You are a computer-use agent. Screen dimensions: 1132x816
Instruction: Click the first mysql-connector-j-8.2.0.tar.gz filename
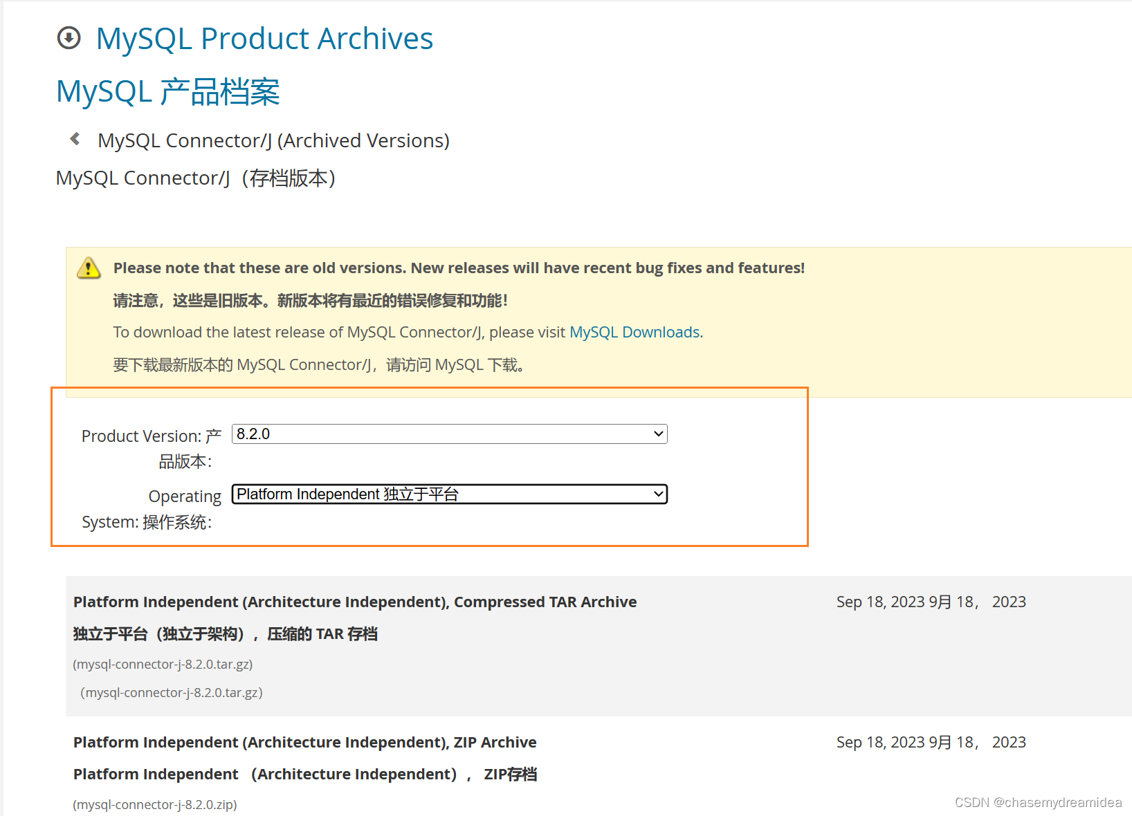point(163,664)
